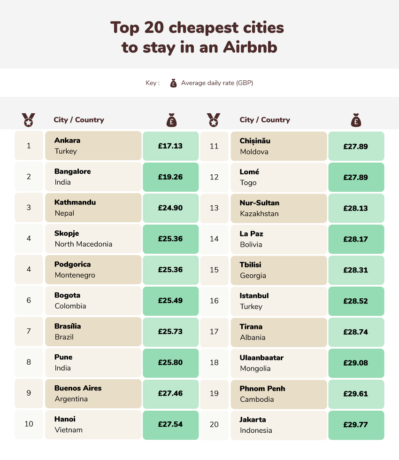Click the left column medal rank icon
The image size is (399, 460).
[x=29, y=120]
